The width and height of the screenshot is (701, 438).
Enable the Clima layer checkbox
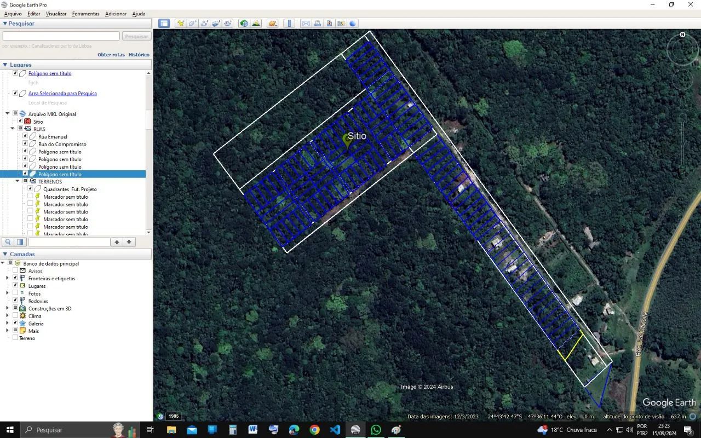[15, 316]
